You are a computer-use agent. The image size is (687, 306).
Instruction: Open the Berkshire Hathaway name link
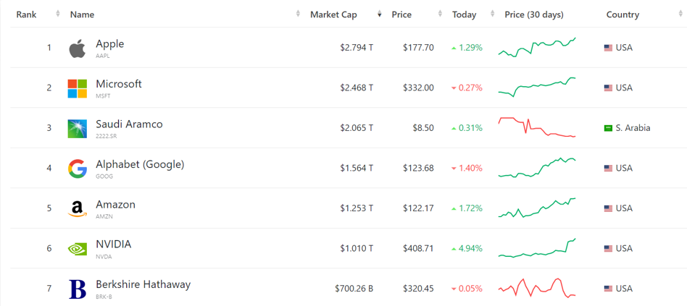(x=143, y=284)
